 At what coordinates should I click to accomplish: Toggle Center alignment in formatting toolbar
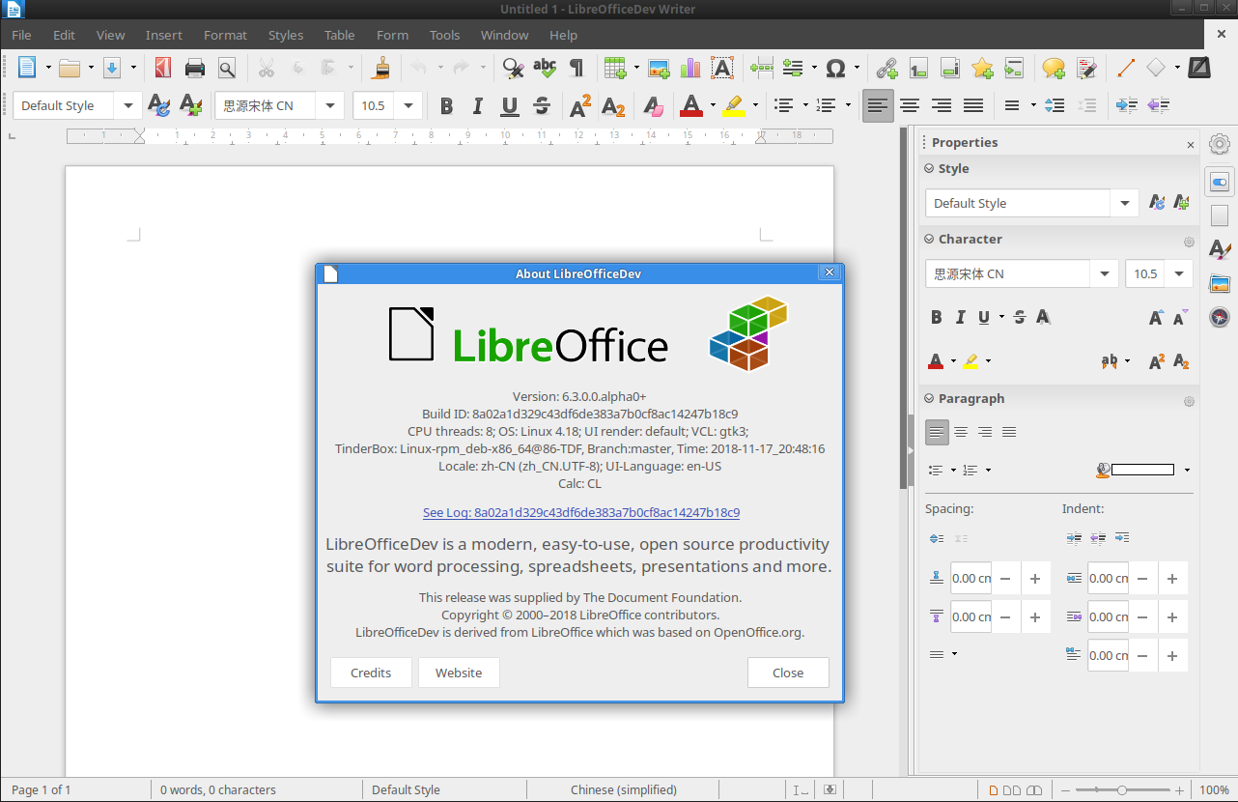point(910,105)
